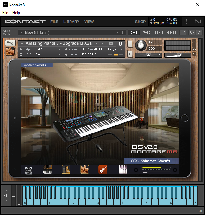Image resolution: width=205 pixels, height=215 pixels.
Task: Click the tablet home button circle
Action: pos(185,118)
